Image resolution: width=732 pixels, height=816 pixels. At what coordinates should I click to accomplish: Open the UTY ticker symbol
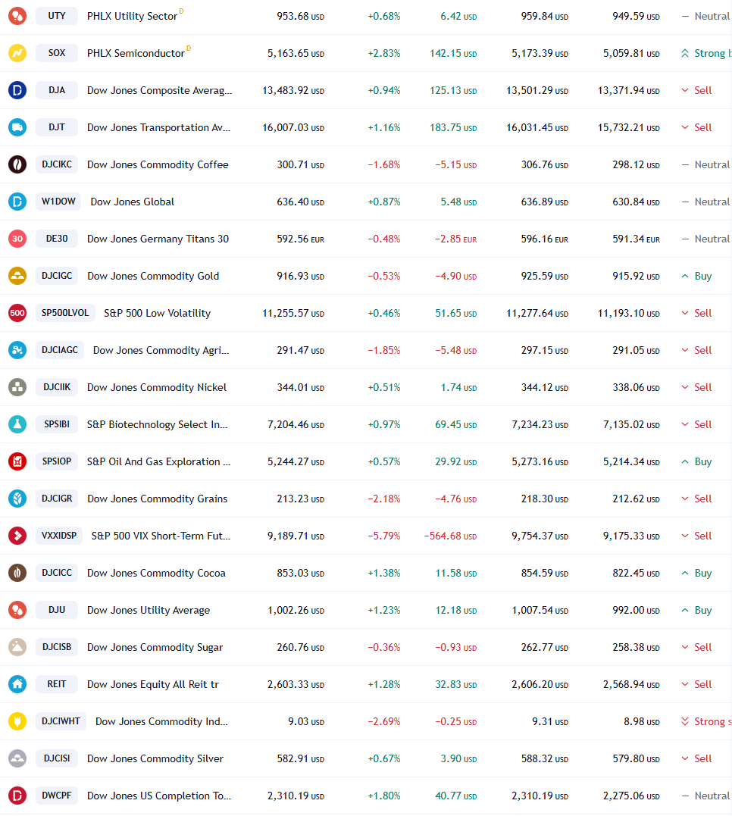[x=57, y=16]
